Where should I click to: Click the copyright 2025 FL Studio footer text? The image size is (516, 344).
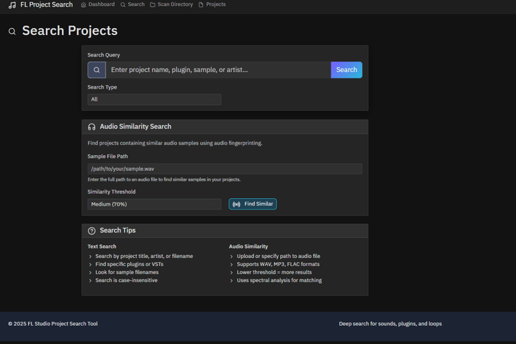[53, 324]
